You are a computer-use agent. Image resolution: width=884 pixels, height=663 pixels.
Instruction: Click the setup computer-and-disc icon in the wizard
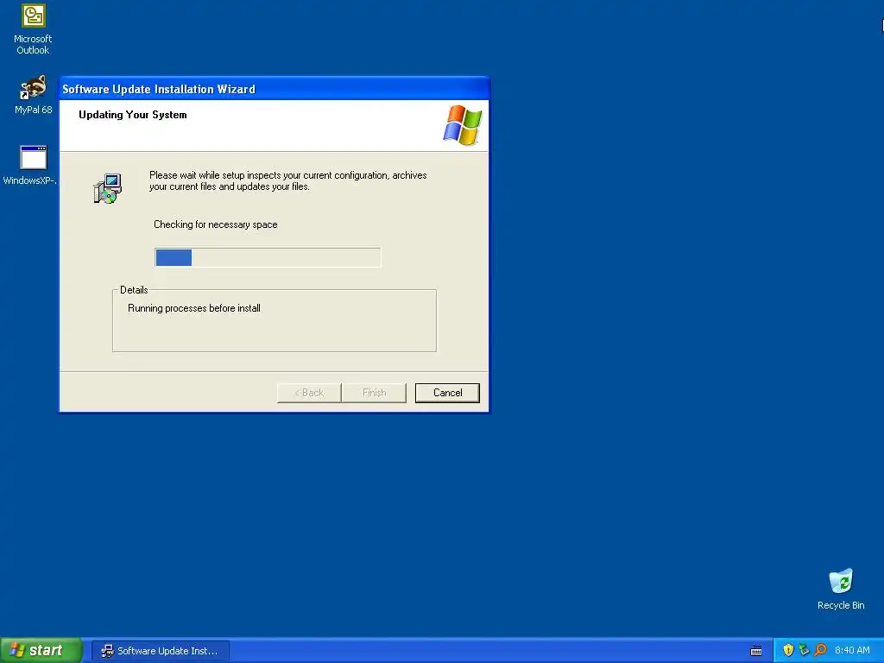click(x=108, y=188)
